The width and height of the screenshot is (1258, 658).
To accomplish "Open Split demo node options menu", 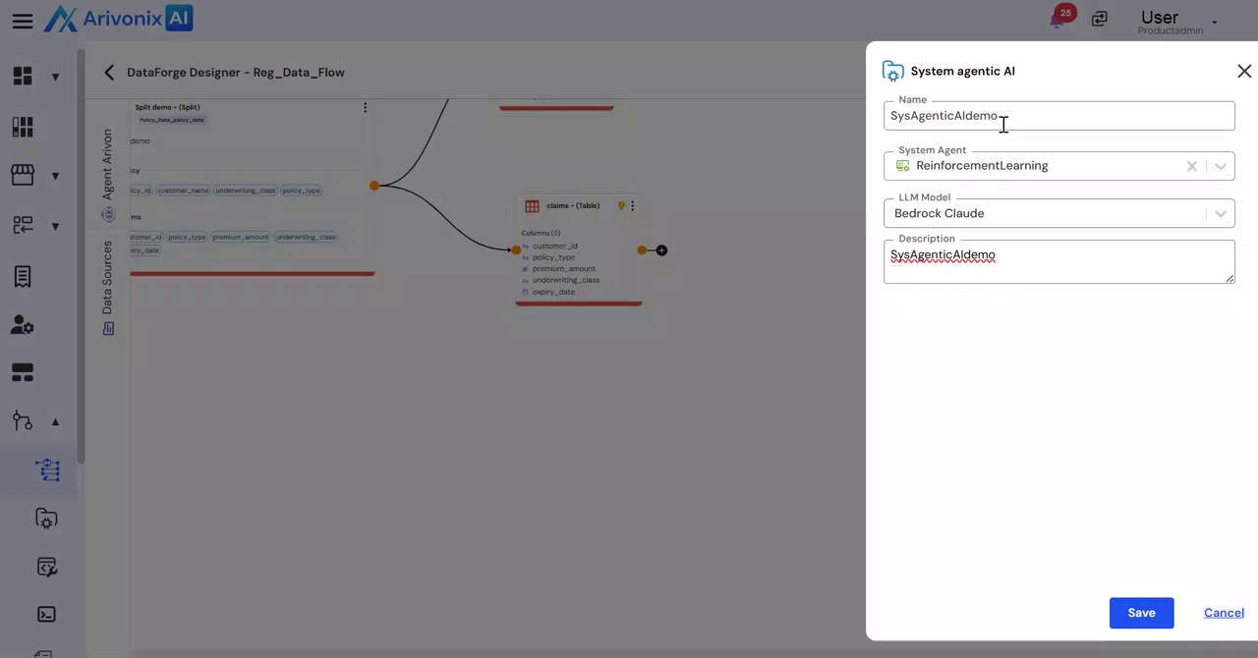I will [x=365, y=108].
